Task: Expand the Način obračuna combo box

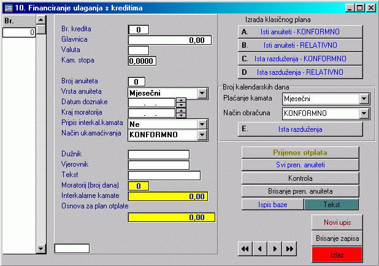Action: 364,113
